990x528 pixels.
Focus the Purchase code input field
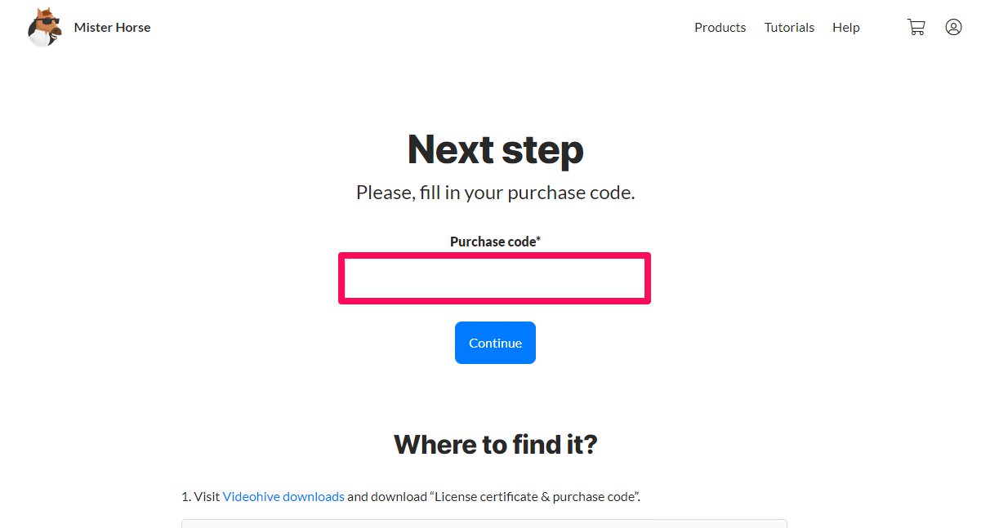[494, 278]
